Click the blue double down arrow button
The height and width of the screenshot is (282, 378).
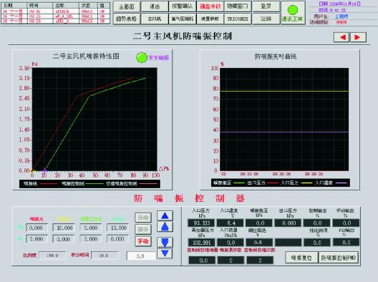pos(165,242)
